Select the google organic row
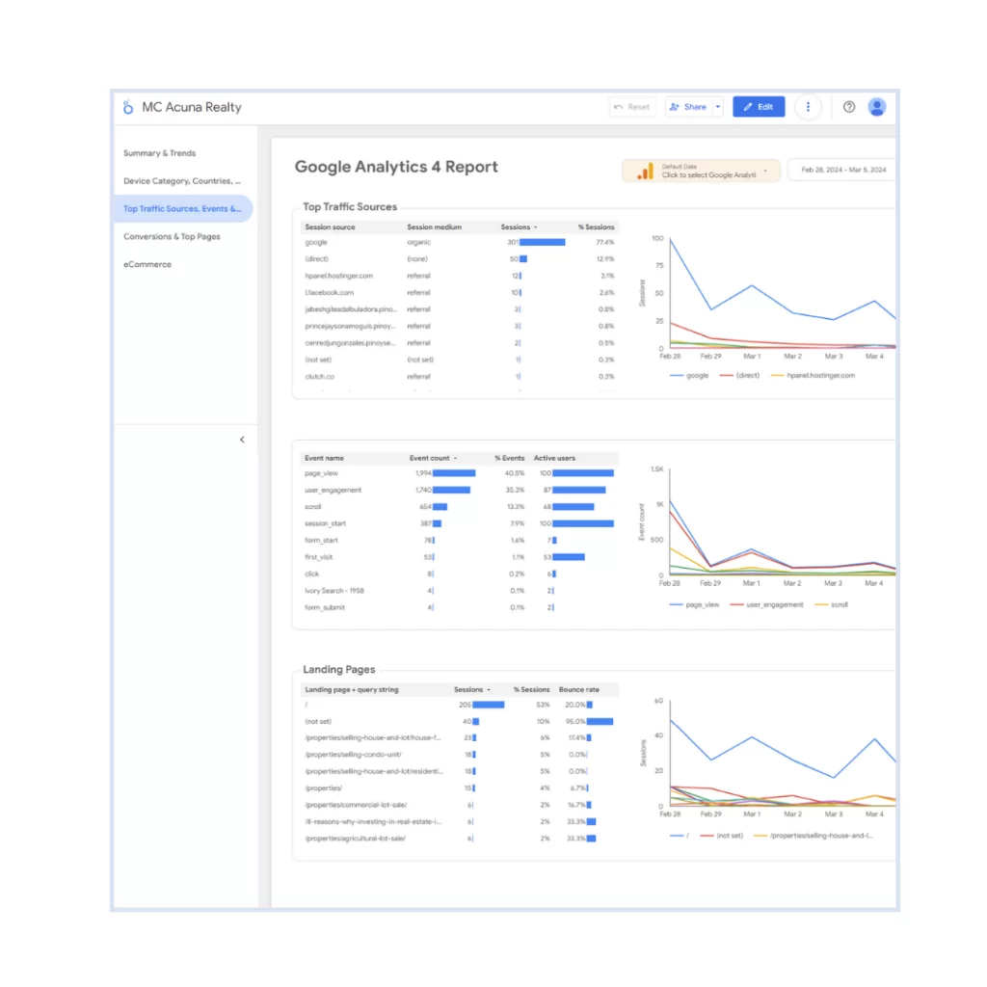Image resolution: width=987 pixels, height=987 pixels. pyautogui.click(x=460, y=242)
